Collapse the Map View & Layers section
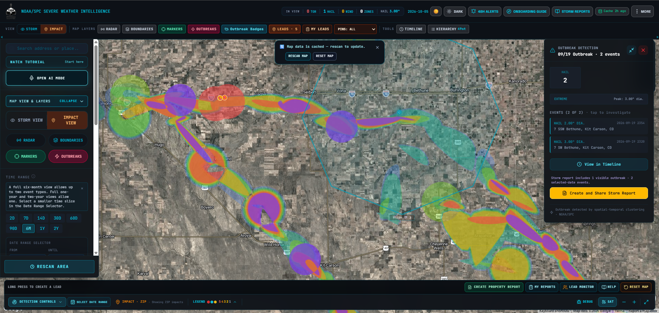This screenshot has width=659, height=313. [x=47, y=101]
